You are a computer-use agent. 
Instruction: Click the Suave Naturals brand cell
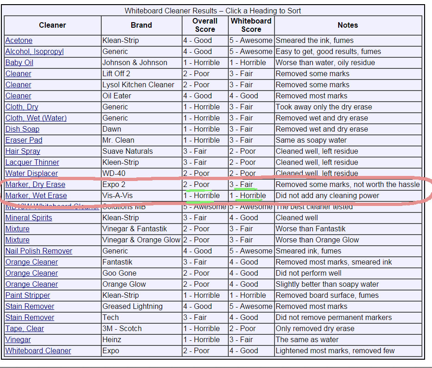point(141,151)
